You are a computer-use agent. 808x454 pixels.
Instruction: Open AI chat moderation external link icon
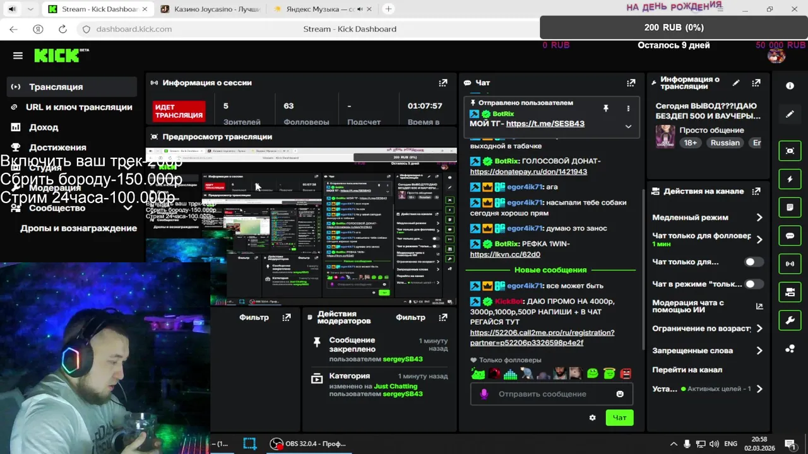pos(759,306)
